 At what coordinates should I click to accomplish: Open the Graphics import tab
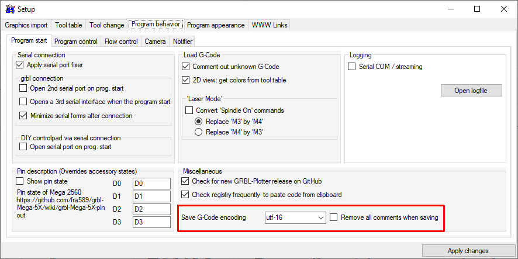[26, 25]
